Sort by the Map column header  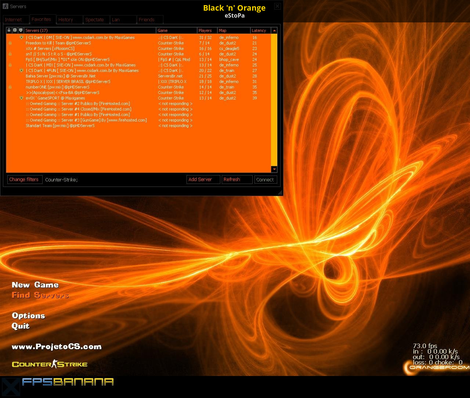(x=234, y=30)
